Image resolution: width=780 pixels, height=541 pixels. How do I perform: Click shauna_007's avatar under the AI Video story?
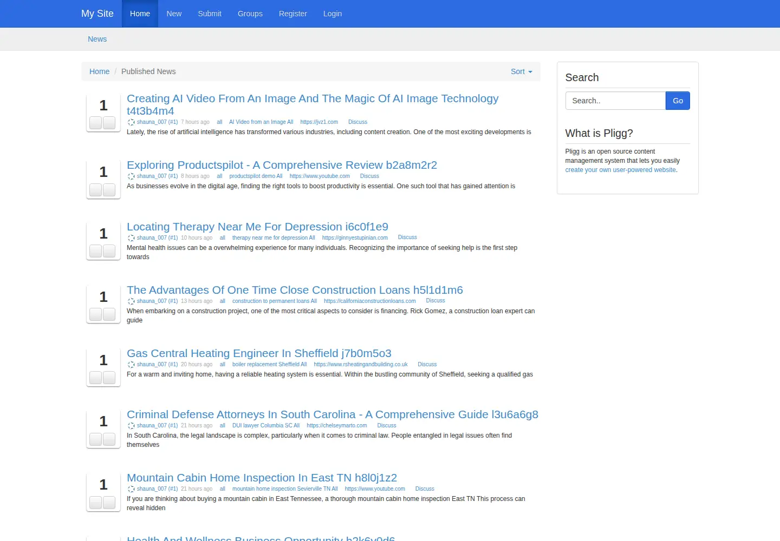pyautogui.click(x=131, y=122)
